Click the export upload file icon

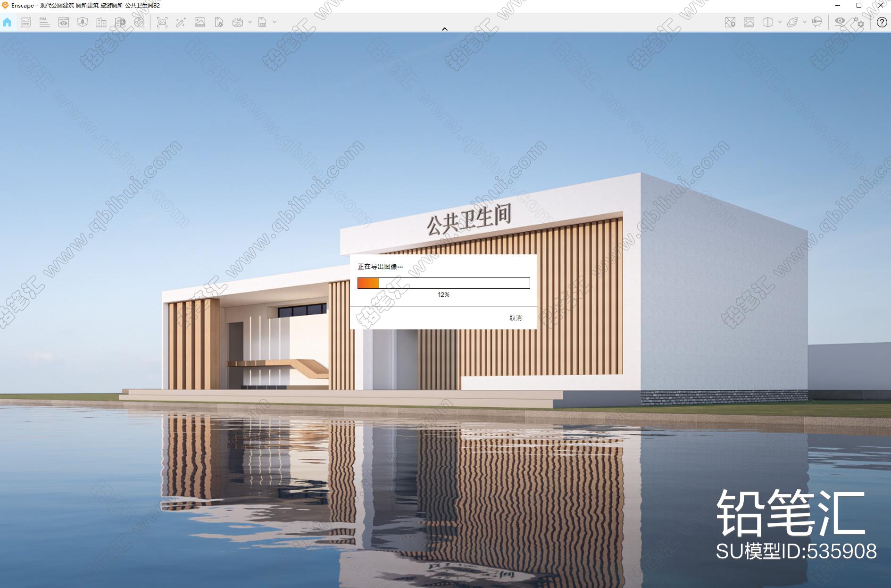pyautogui.click(x=219, y=22)
